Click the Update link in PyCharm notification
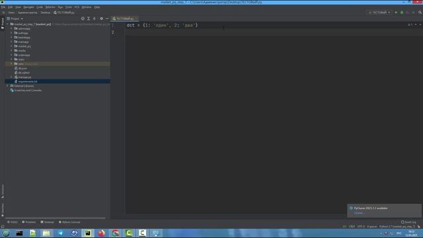Screen dimensions: 423x238 [x=359, y=213]
